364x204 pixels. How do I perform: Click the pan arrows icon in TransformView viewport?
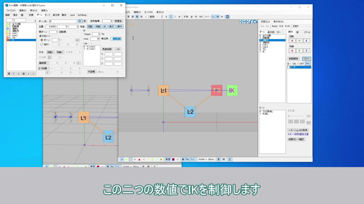(x=246, y=22)
